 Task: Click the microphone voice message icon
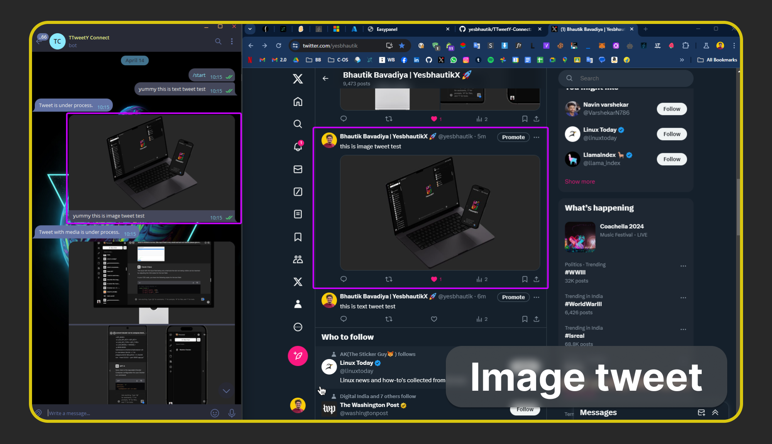232,413
